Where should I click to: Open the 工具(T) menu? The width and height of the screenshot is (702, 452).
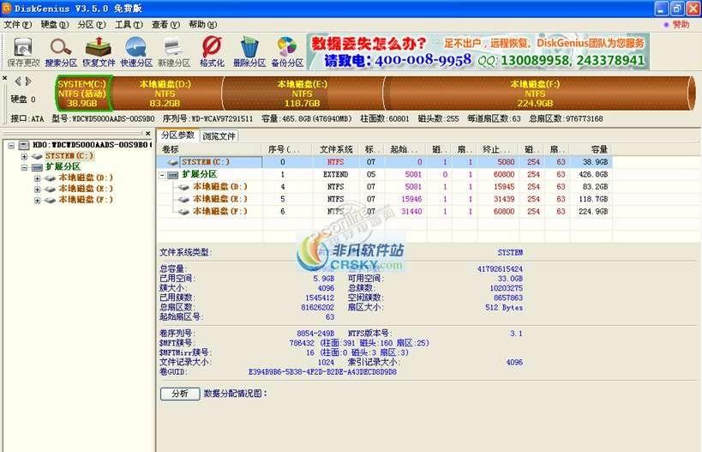tap(129, 25)
